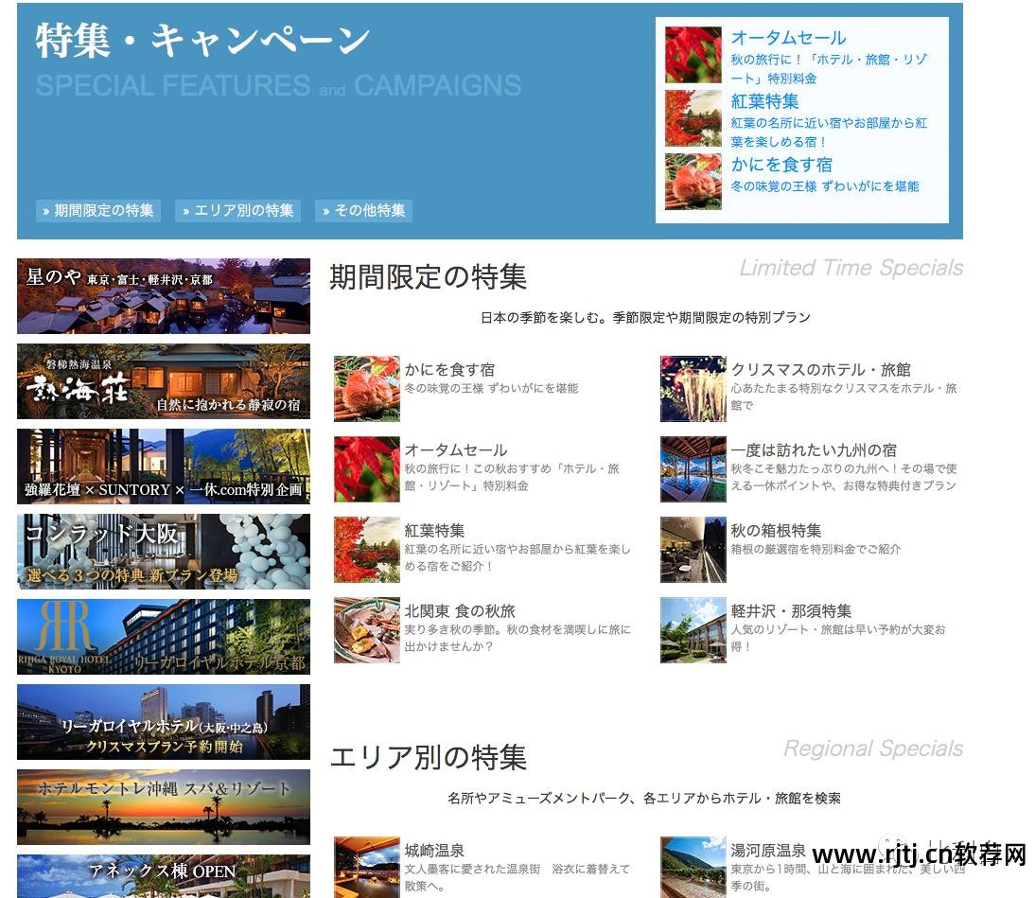Screen dimensions: 1035x898
Task: Open 秋の箱根特集 feature
Action: 776,531
